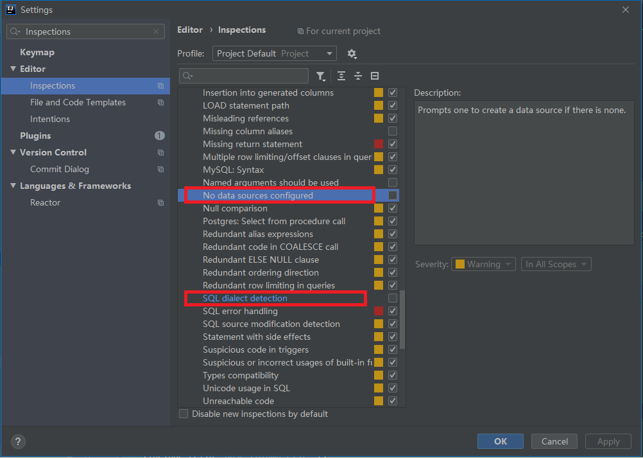Click the IntelliJ logo in the title bar
This screenshot has height=458, width=643.
[x=11, y=10]
